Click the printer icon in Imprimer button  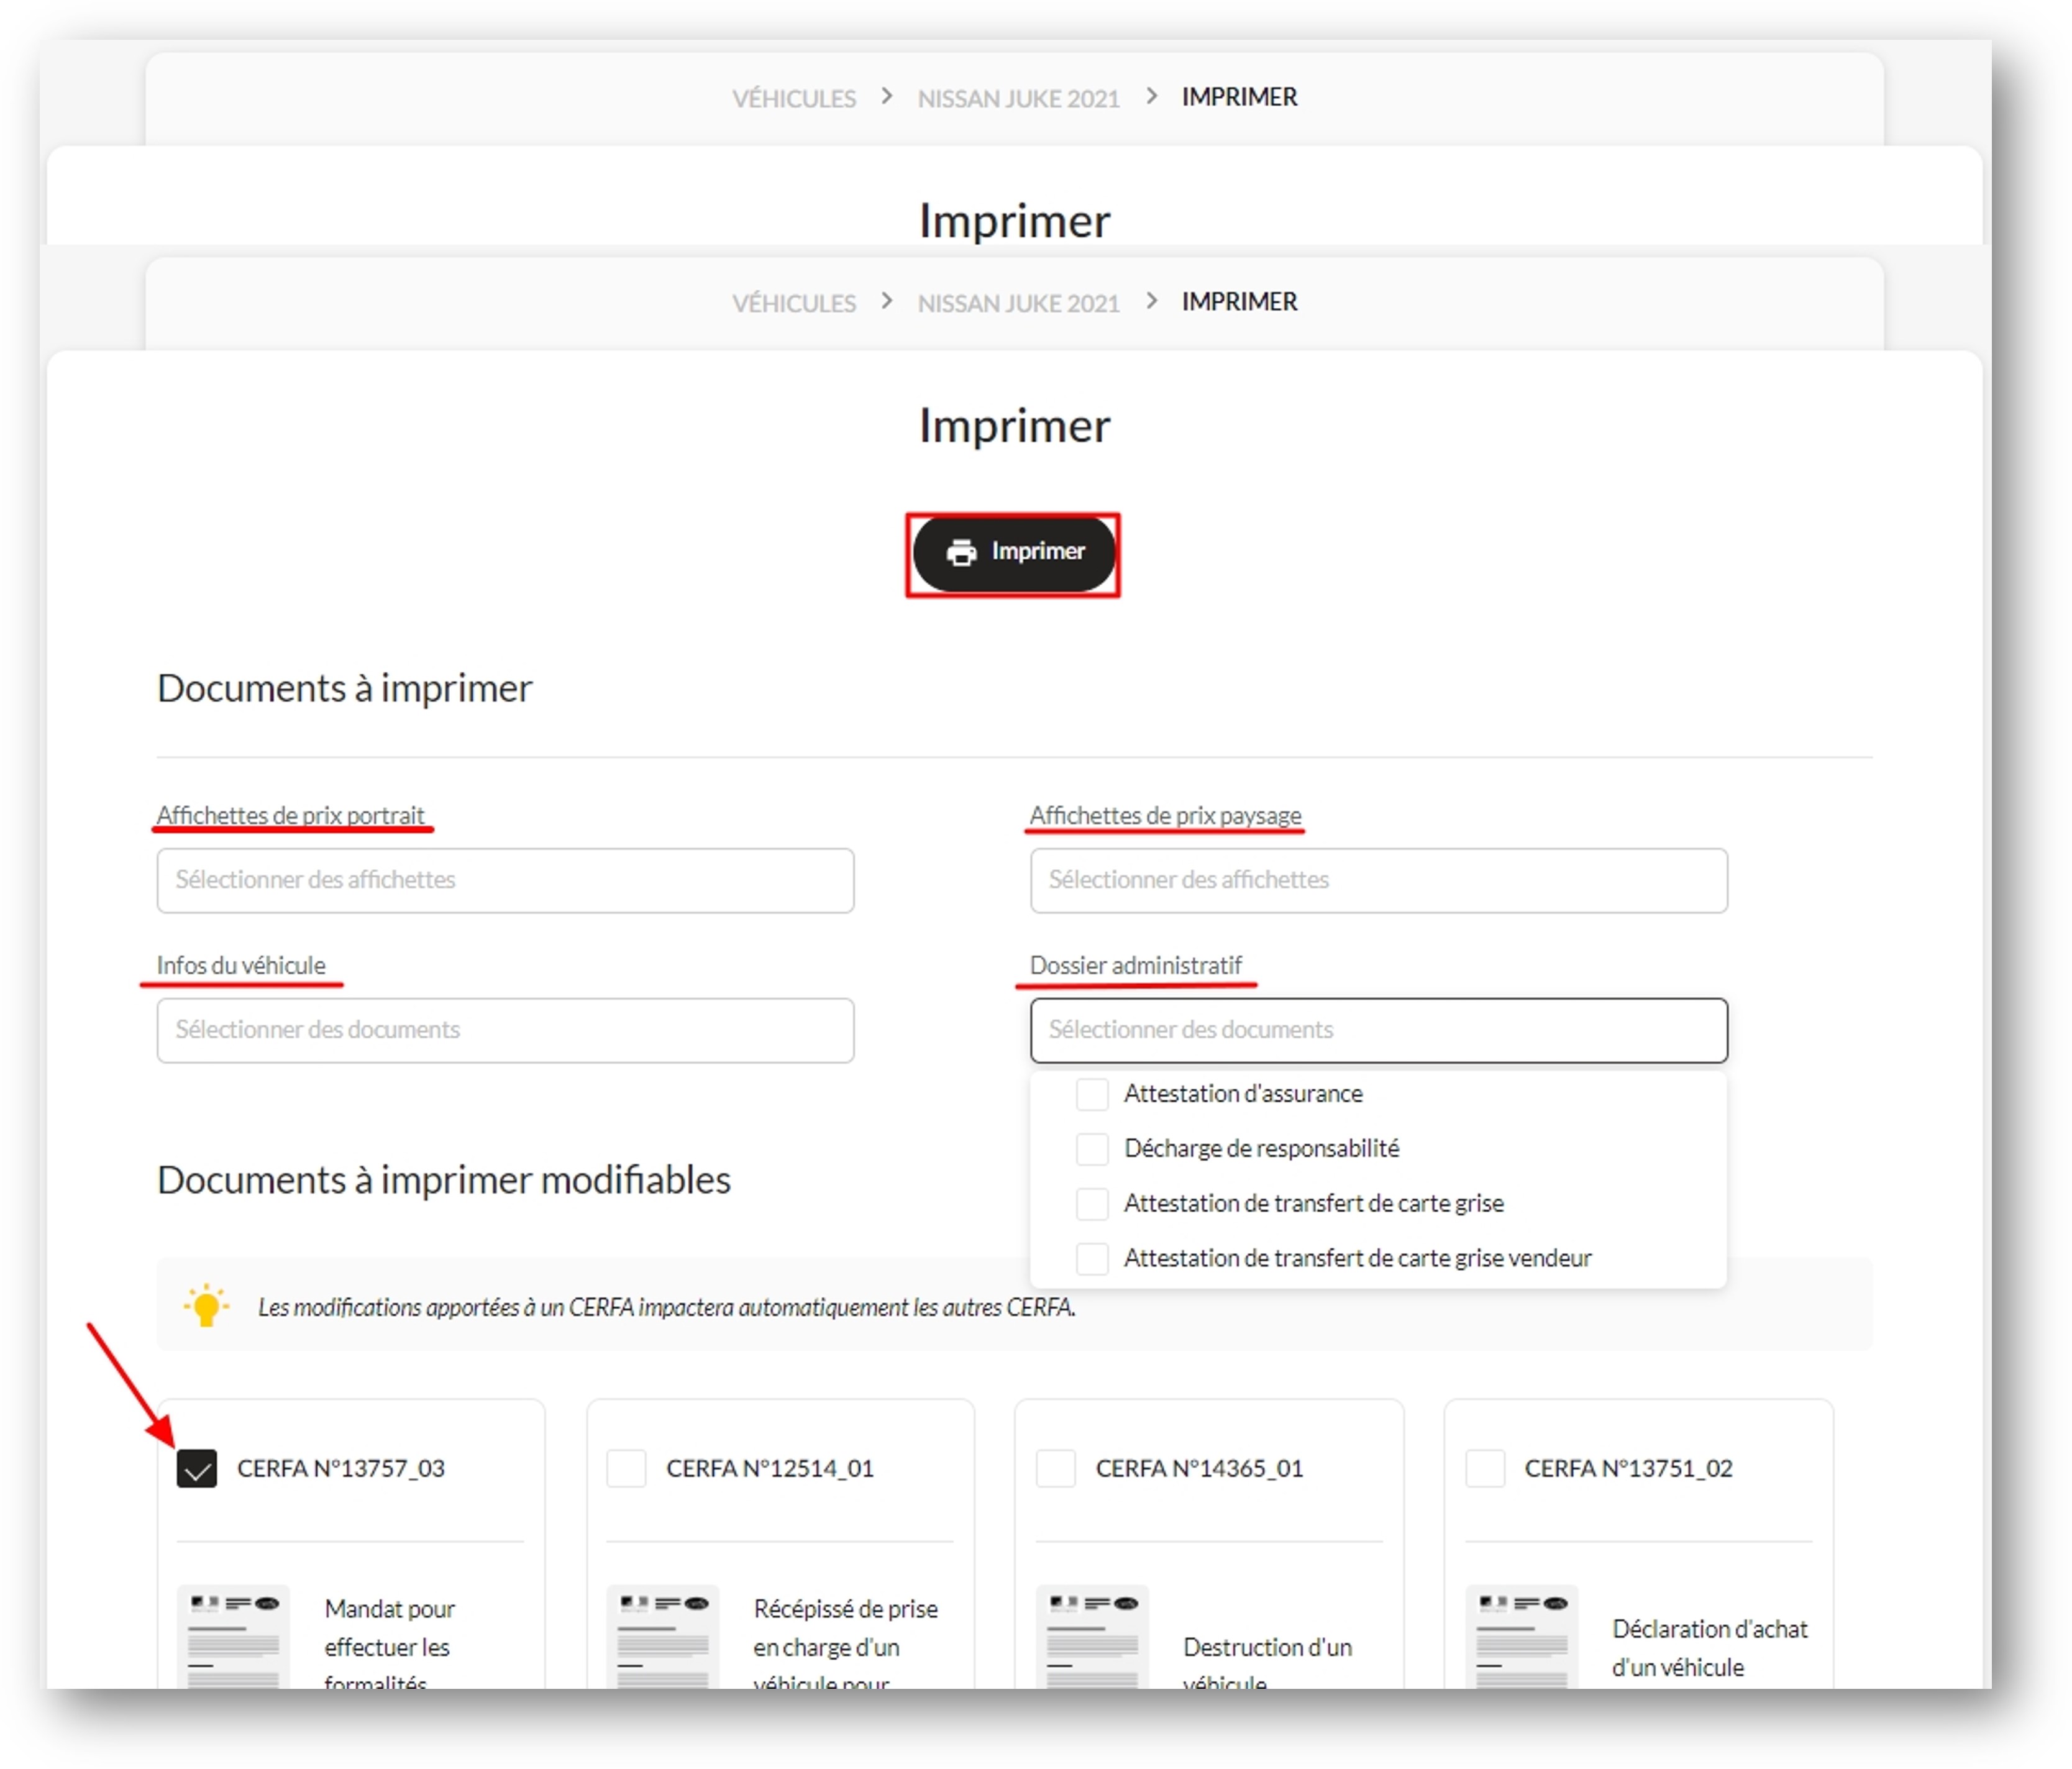coord(961,553)
